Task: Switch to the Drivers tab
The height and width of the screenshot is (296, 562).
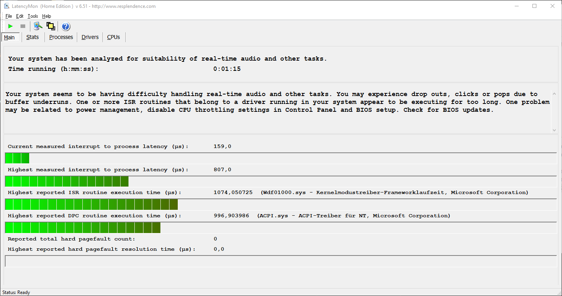Action: (x=90, y=37)
